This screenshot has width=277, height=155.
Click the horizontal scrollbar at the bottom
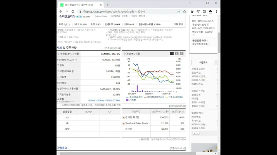(x=128, y=153)
